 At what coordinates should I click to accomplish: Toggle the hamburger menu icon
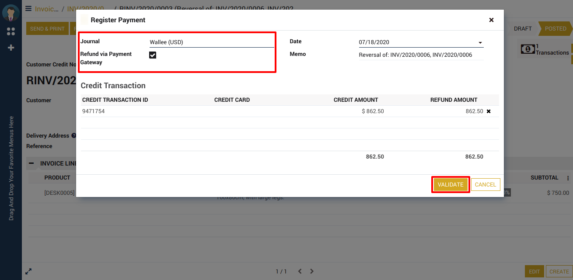point(28,8)
